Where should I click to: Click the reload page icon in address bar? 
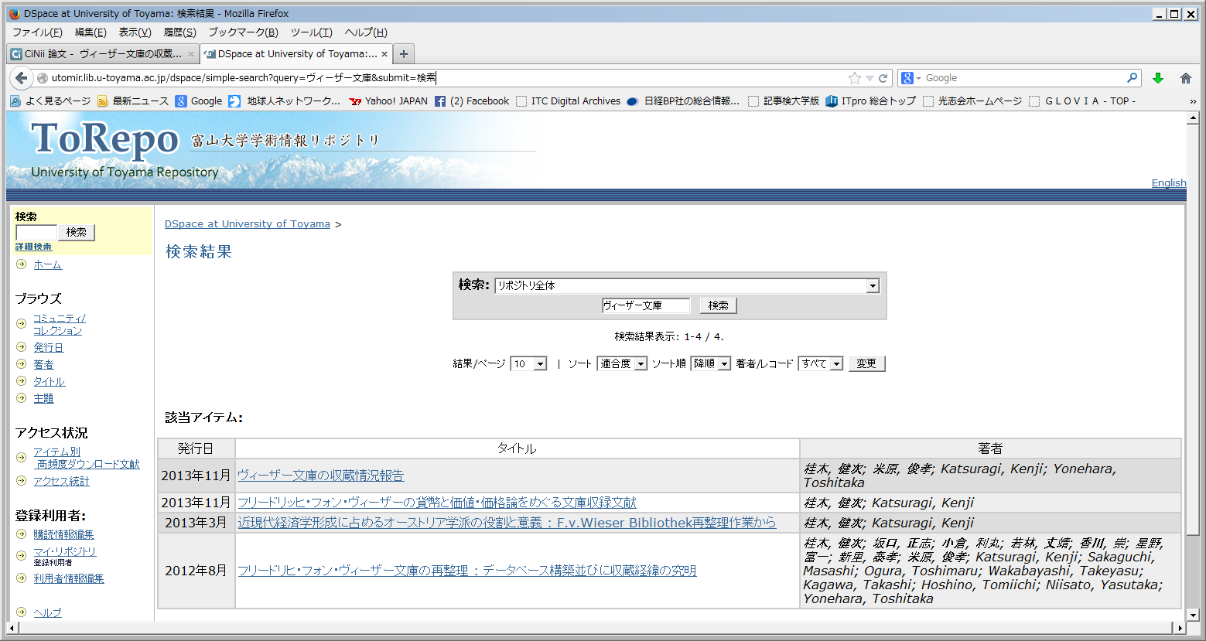883,78
